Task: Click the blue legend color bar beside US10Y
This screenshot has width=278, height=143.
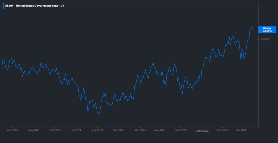Action: pos(3,6)
